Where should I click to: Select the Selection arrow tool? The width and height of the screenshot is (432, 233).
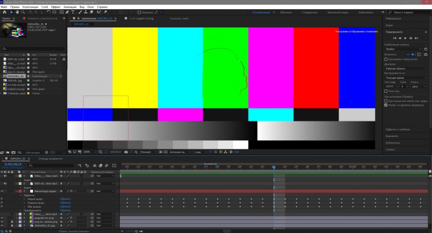click(11, 12)
